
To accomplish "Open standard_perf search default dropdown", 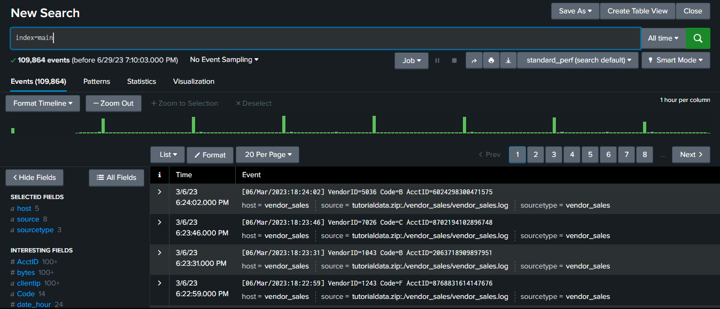I will pyautogui.click(x=578, y=60).
